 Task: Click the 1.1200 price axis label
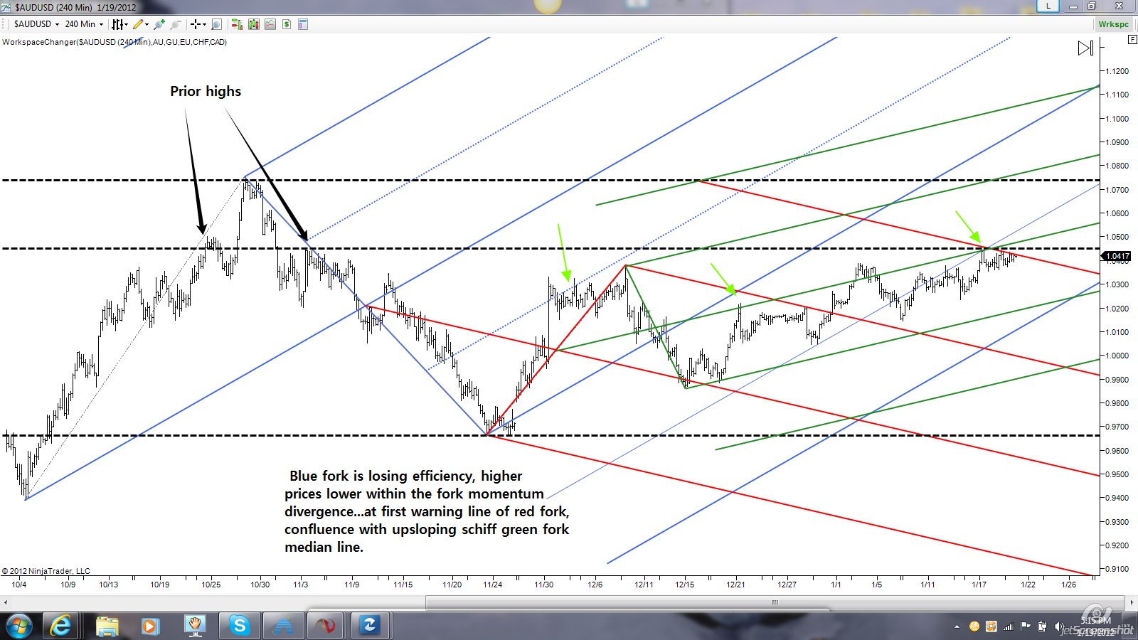[1117, 71]
